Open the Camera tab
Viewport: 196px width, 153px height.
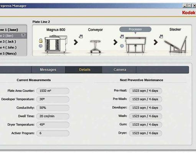click(x=120, y=70)
